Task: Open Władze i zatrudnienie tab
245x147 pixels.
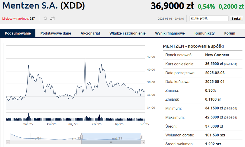Action: pos(127,33)
